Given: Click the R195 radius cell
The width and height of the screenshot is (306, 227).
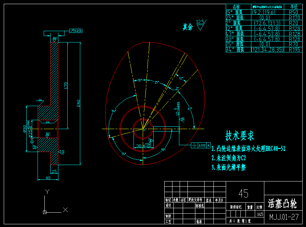Looking at the screenshot, I should (293, 50).
